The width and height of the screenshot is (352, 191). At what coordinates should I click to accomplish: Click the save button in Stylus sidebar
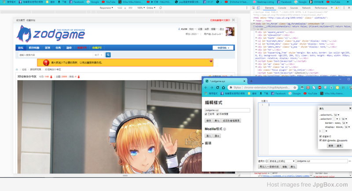pos(209,121)
